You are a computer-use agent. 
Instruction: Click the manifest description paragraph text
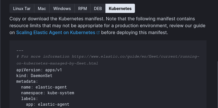click(x=107, y=26)
